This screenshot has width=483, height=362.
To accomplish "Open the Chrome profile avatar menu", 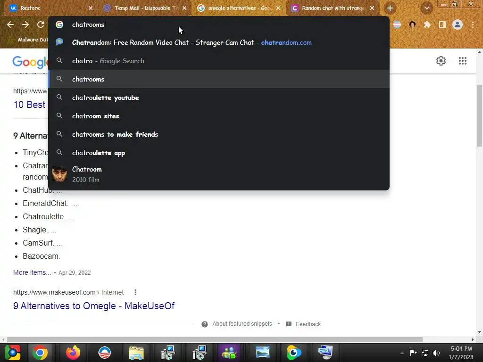I will (458, 25).
